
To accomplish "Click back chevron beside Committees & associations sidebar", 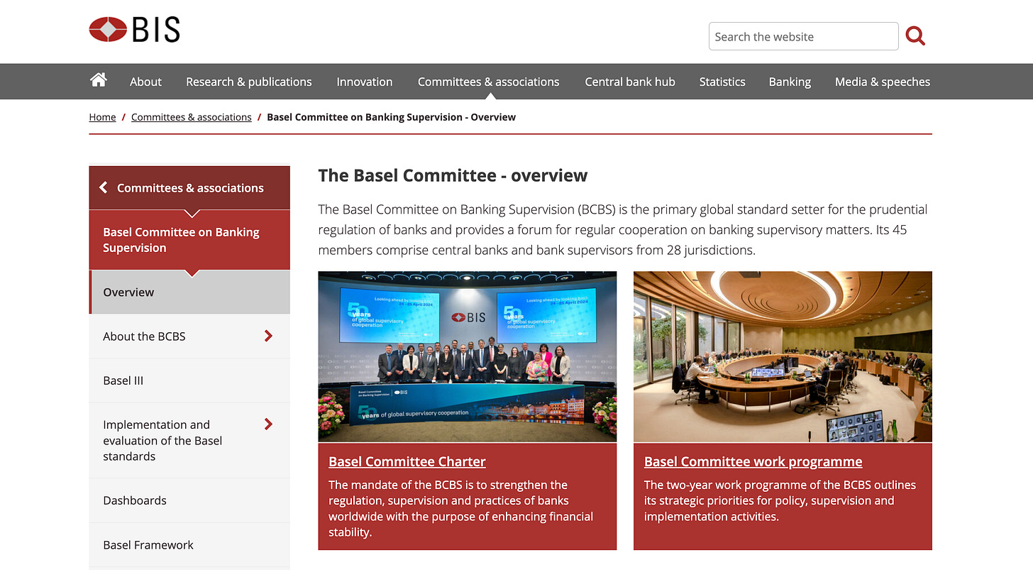I will pos(104,187).
